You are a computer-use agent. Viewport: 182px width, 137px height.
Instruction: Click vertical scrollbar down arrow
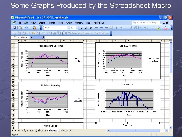[171, 127]
